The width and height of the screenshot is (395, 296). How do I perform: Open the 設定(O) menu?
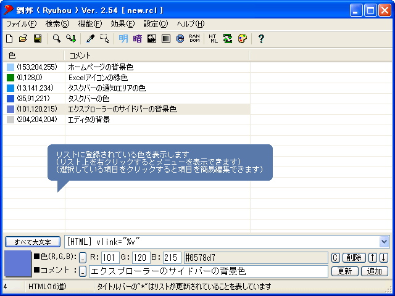click(x=156, y=24)
